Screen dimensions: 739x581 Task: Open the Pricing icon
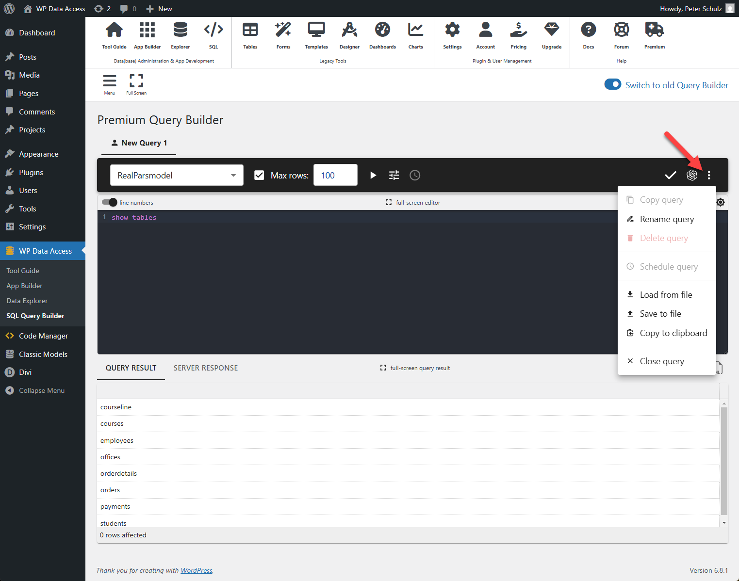519,30
